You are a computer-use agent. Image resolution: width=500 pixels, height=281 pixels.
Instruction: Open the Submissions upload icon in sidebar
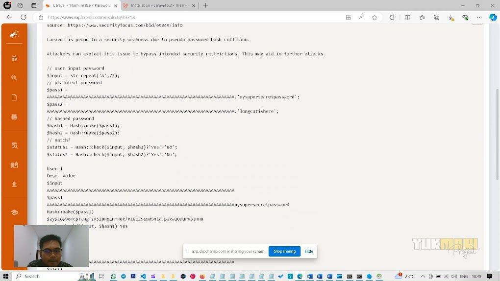[x=14, y=184]
